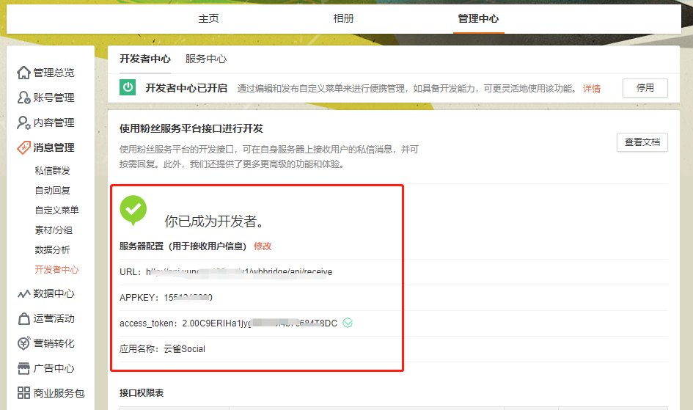693x410 pixels.
Task: Open the 开发者中心 sub-tab
Action: [x=145, y=59]
